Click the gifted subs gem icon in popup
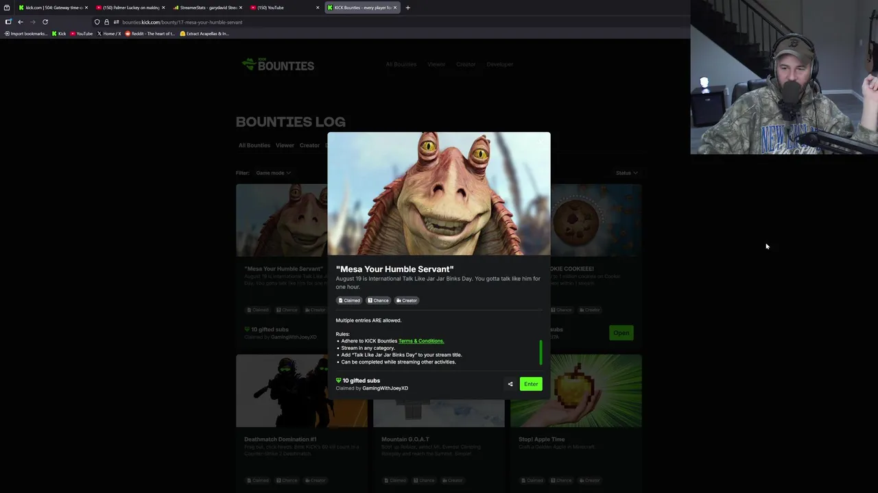Screen dimensions: 878x493 click(x=338, y=381)
